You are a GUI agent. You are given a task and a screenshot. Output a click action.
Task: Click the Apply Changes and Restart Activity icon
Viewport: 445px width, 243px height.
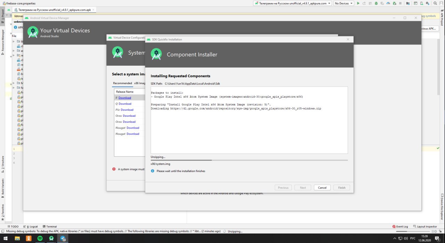[x=364, y=3]
